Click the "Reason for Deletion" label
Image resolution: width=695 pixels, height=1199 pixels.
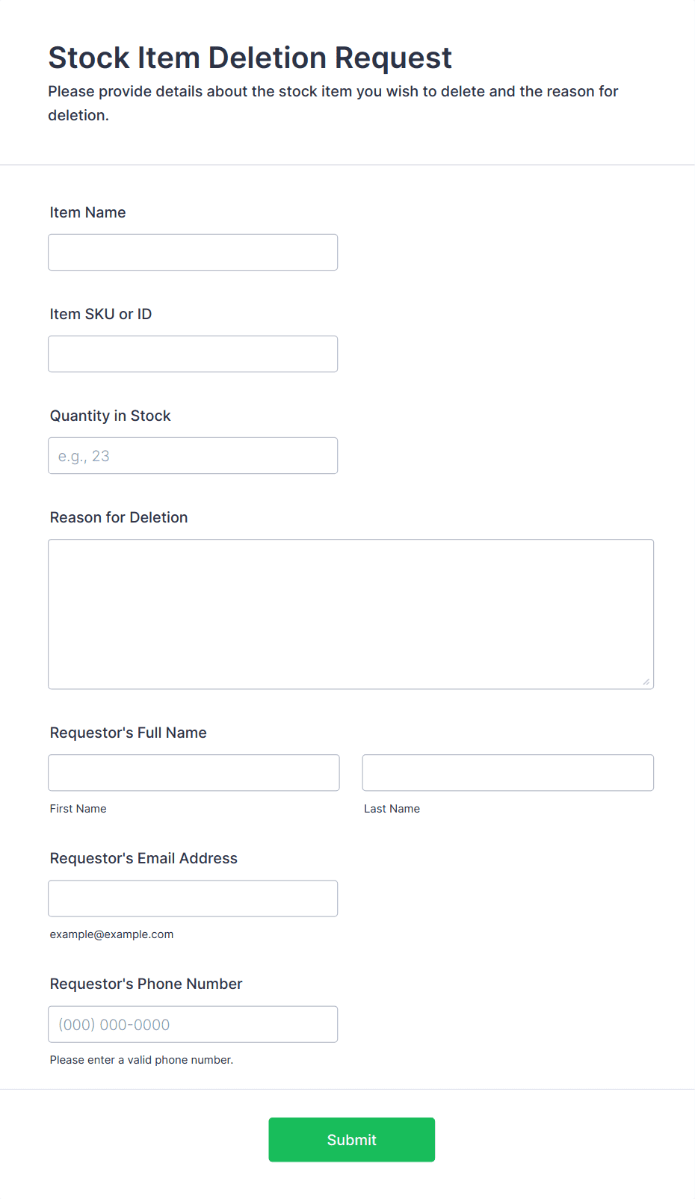pyautogui.click(x=119, y=517)
